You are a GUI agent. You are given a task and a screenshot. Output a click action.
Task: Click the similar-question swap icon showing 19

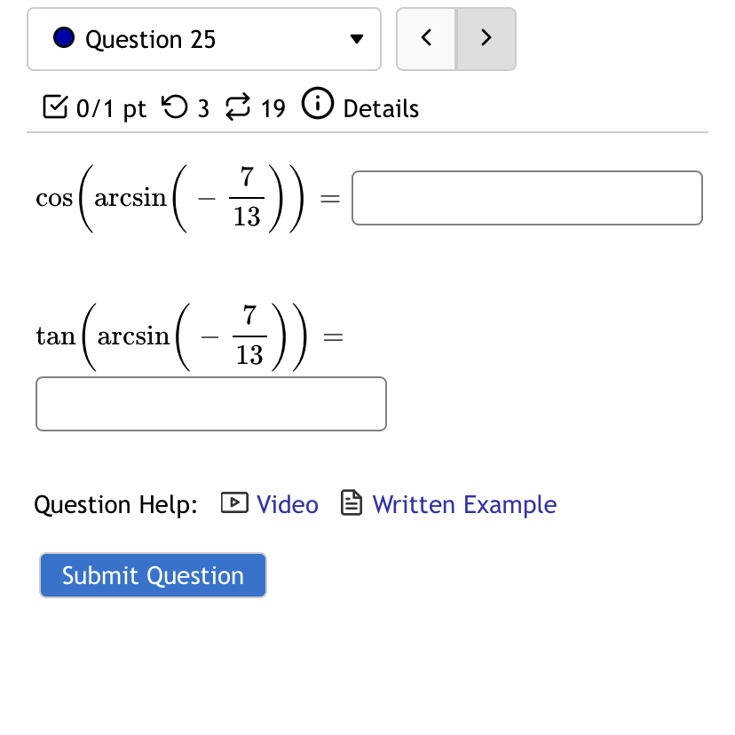236,107
